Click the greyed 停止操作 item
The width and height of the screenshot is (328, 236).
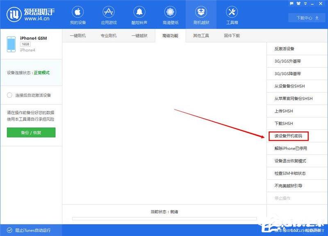pos(297,198)
